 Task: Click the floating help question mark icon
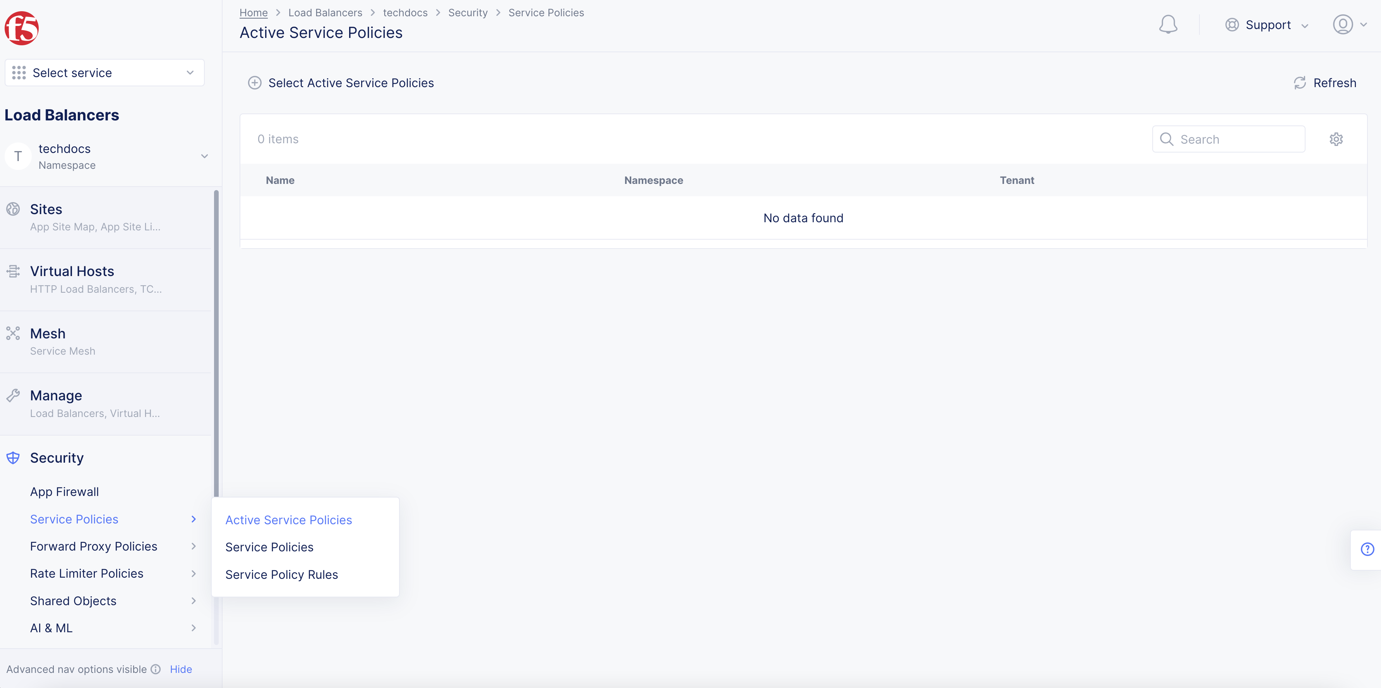coord(1367,549)
